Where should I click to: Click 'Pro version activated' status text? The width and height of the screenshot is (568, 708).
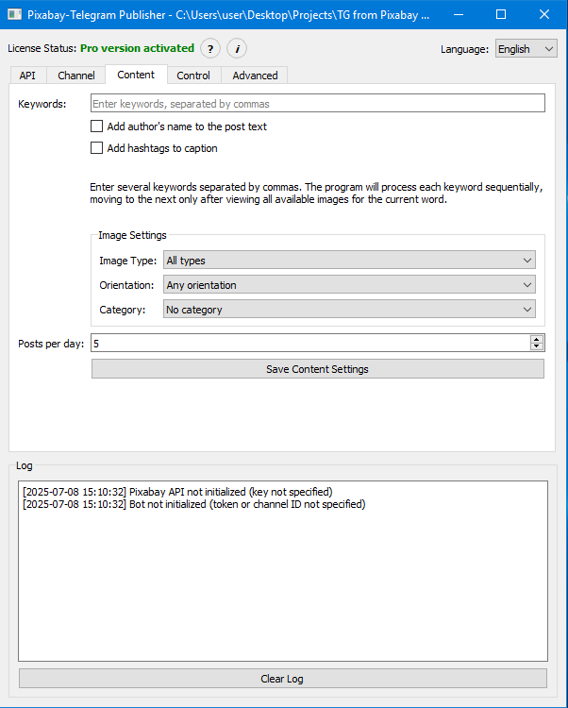(x=137, y=48)
